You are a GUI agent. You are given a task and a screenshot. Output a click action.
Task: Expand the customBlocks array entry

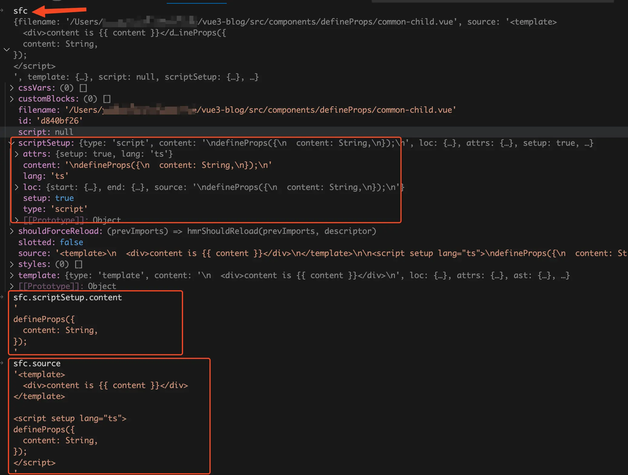coord(12,99)
